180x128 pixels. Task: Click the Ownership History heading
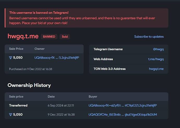29,85
